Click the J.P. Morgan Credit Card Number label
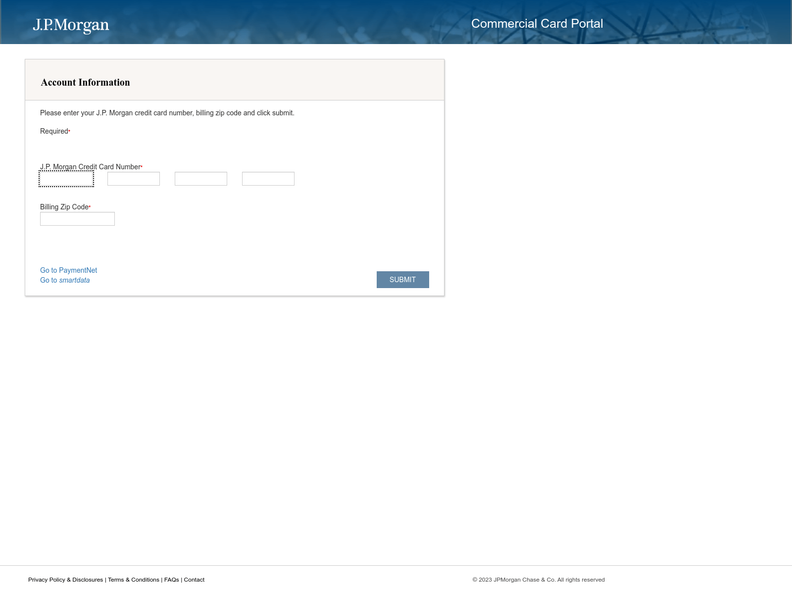This screenshot has width=792, height=594. click(x=91, y=167)
